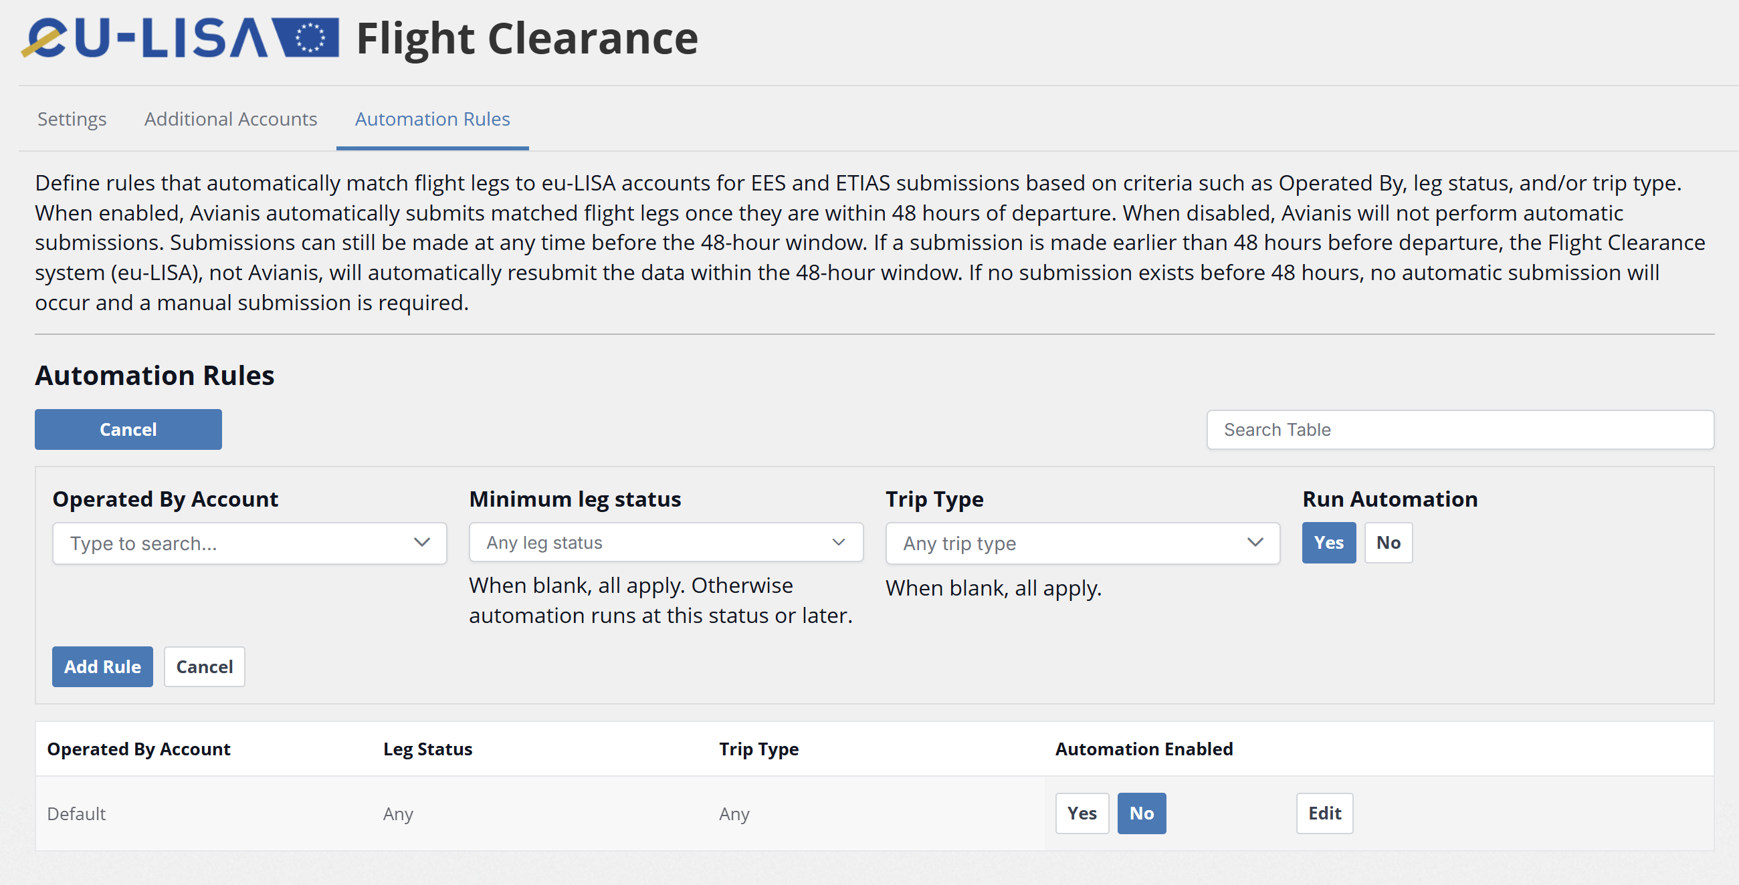Click the white Cancel button beside Add Rule

(204, 666)
